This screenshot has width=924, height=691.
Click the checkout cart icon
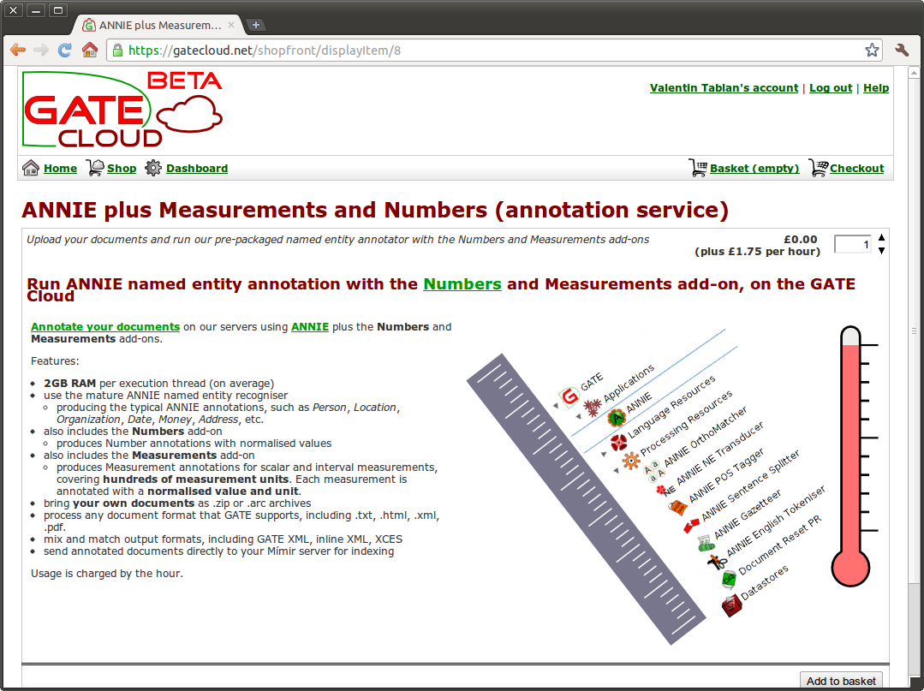point(819,168)
